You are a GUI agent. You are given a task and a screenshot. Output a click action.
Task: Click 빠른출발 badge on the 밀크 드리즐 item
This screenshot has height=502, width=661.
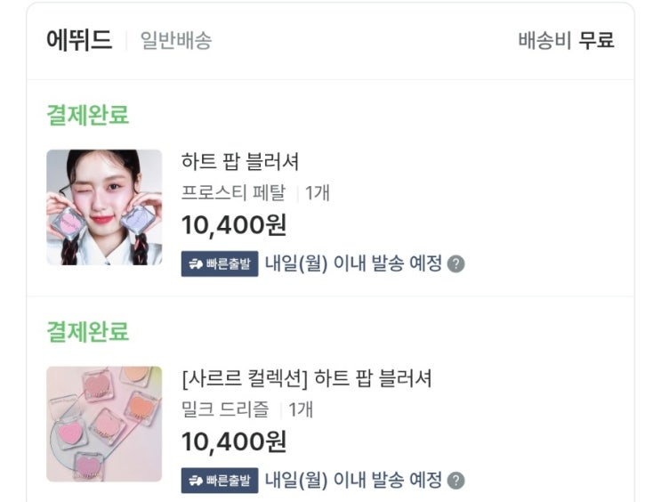pyautogui.click(x=220, y=481)
